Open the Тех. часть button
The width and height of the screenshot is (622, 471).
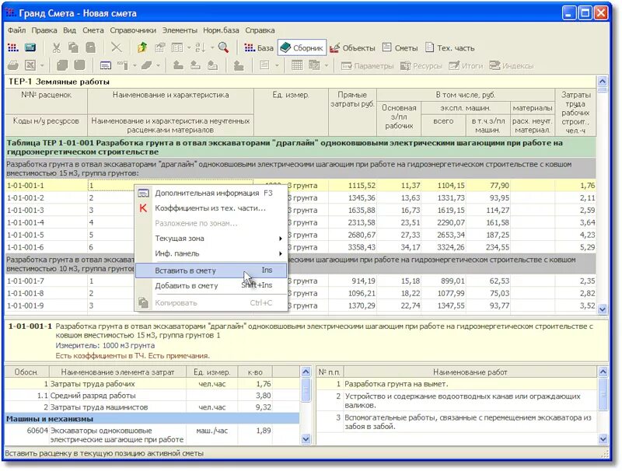450,48
